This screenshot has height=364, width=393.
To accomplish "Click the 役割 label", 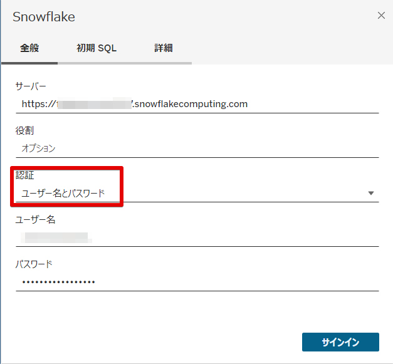I will [x=24, y=131].
